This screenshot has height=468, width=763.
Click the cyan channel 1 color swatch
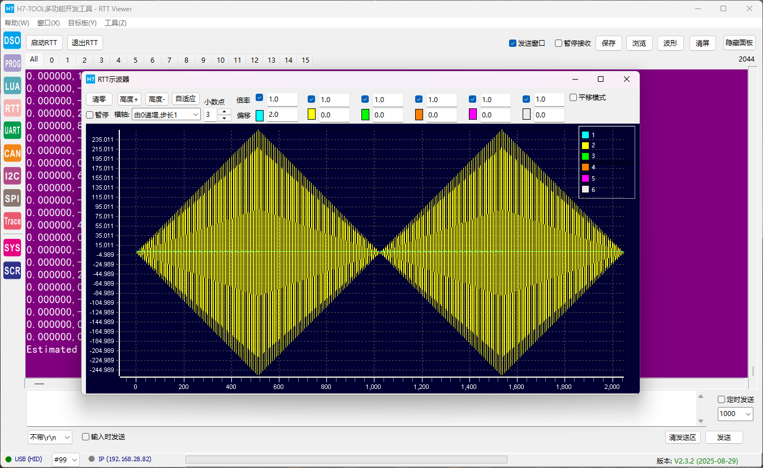[x=260, y=115]
